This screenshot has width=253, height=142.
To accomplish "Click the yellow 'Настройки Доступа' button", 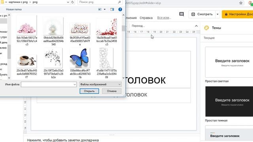I will (238, 14).
